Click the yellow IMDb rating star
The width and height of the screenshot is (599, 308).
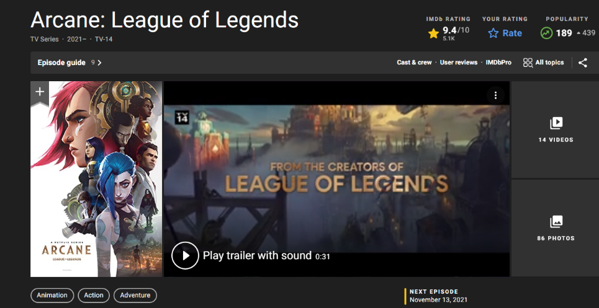(433, 33)
